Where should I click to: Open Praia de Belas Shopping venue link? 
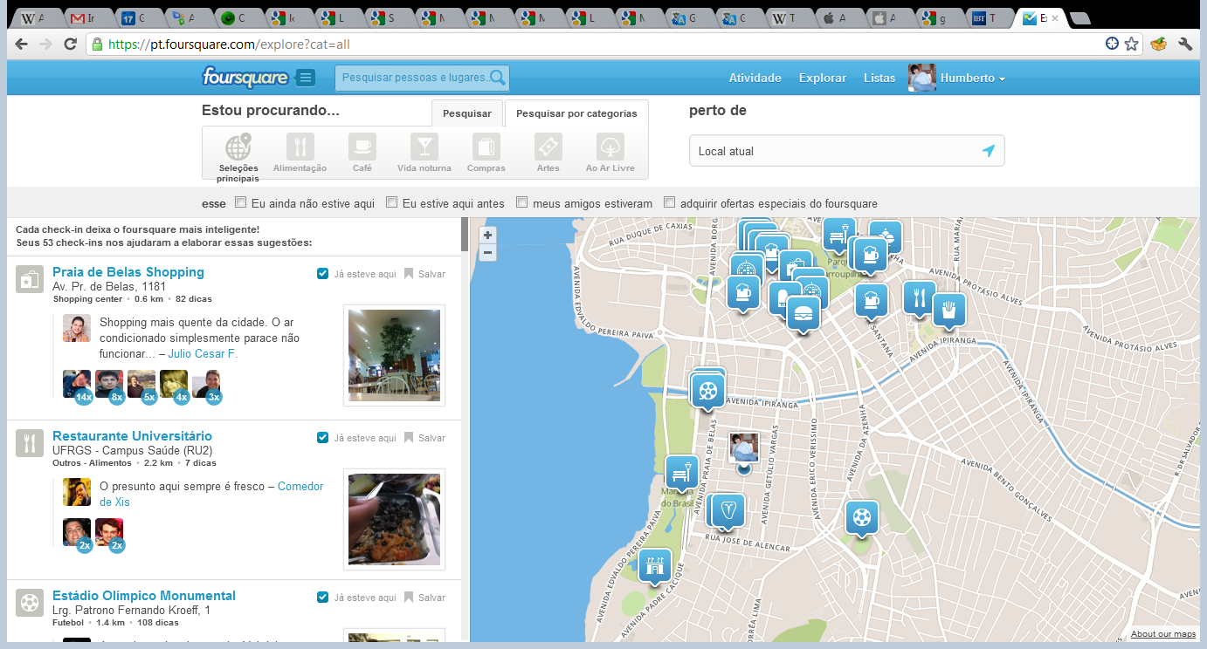[x=128, y=272]
